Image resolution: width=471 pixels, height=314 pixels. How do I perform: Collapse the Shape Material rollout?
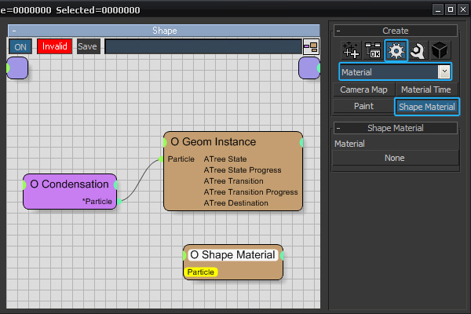(338, 128)
